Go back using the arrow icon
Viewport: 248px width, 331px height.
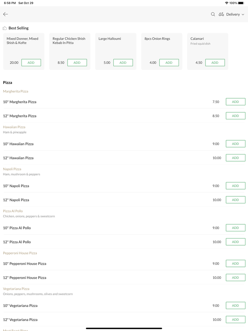click(x=6, y=14)
